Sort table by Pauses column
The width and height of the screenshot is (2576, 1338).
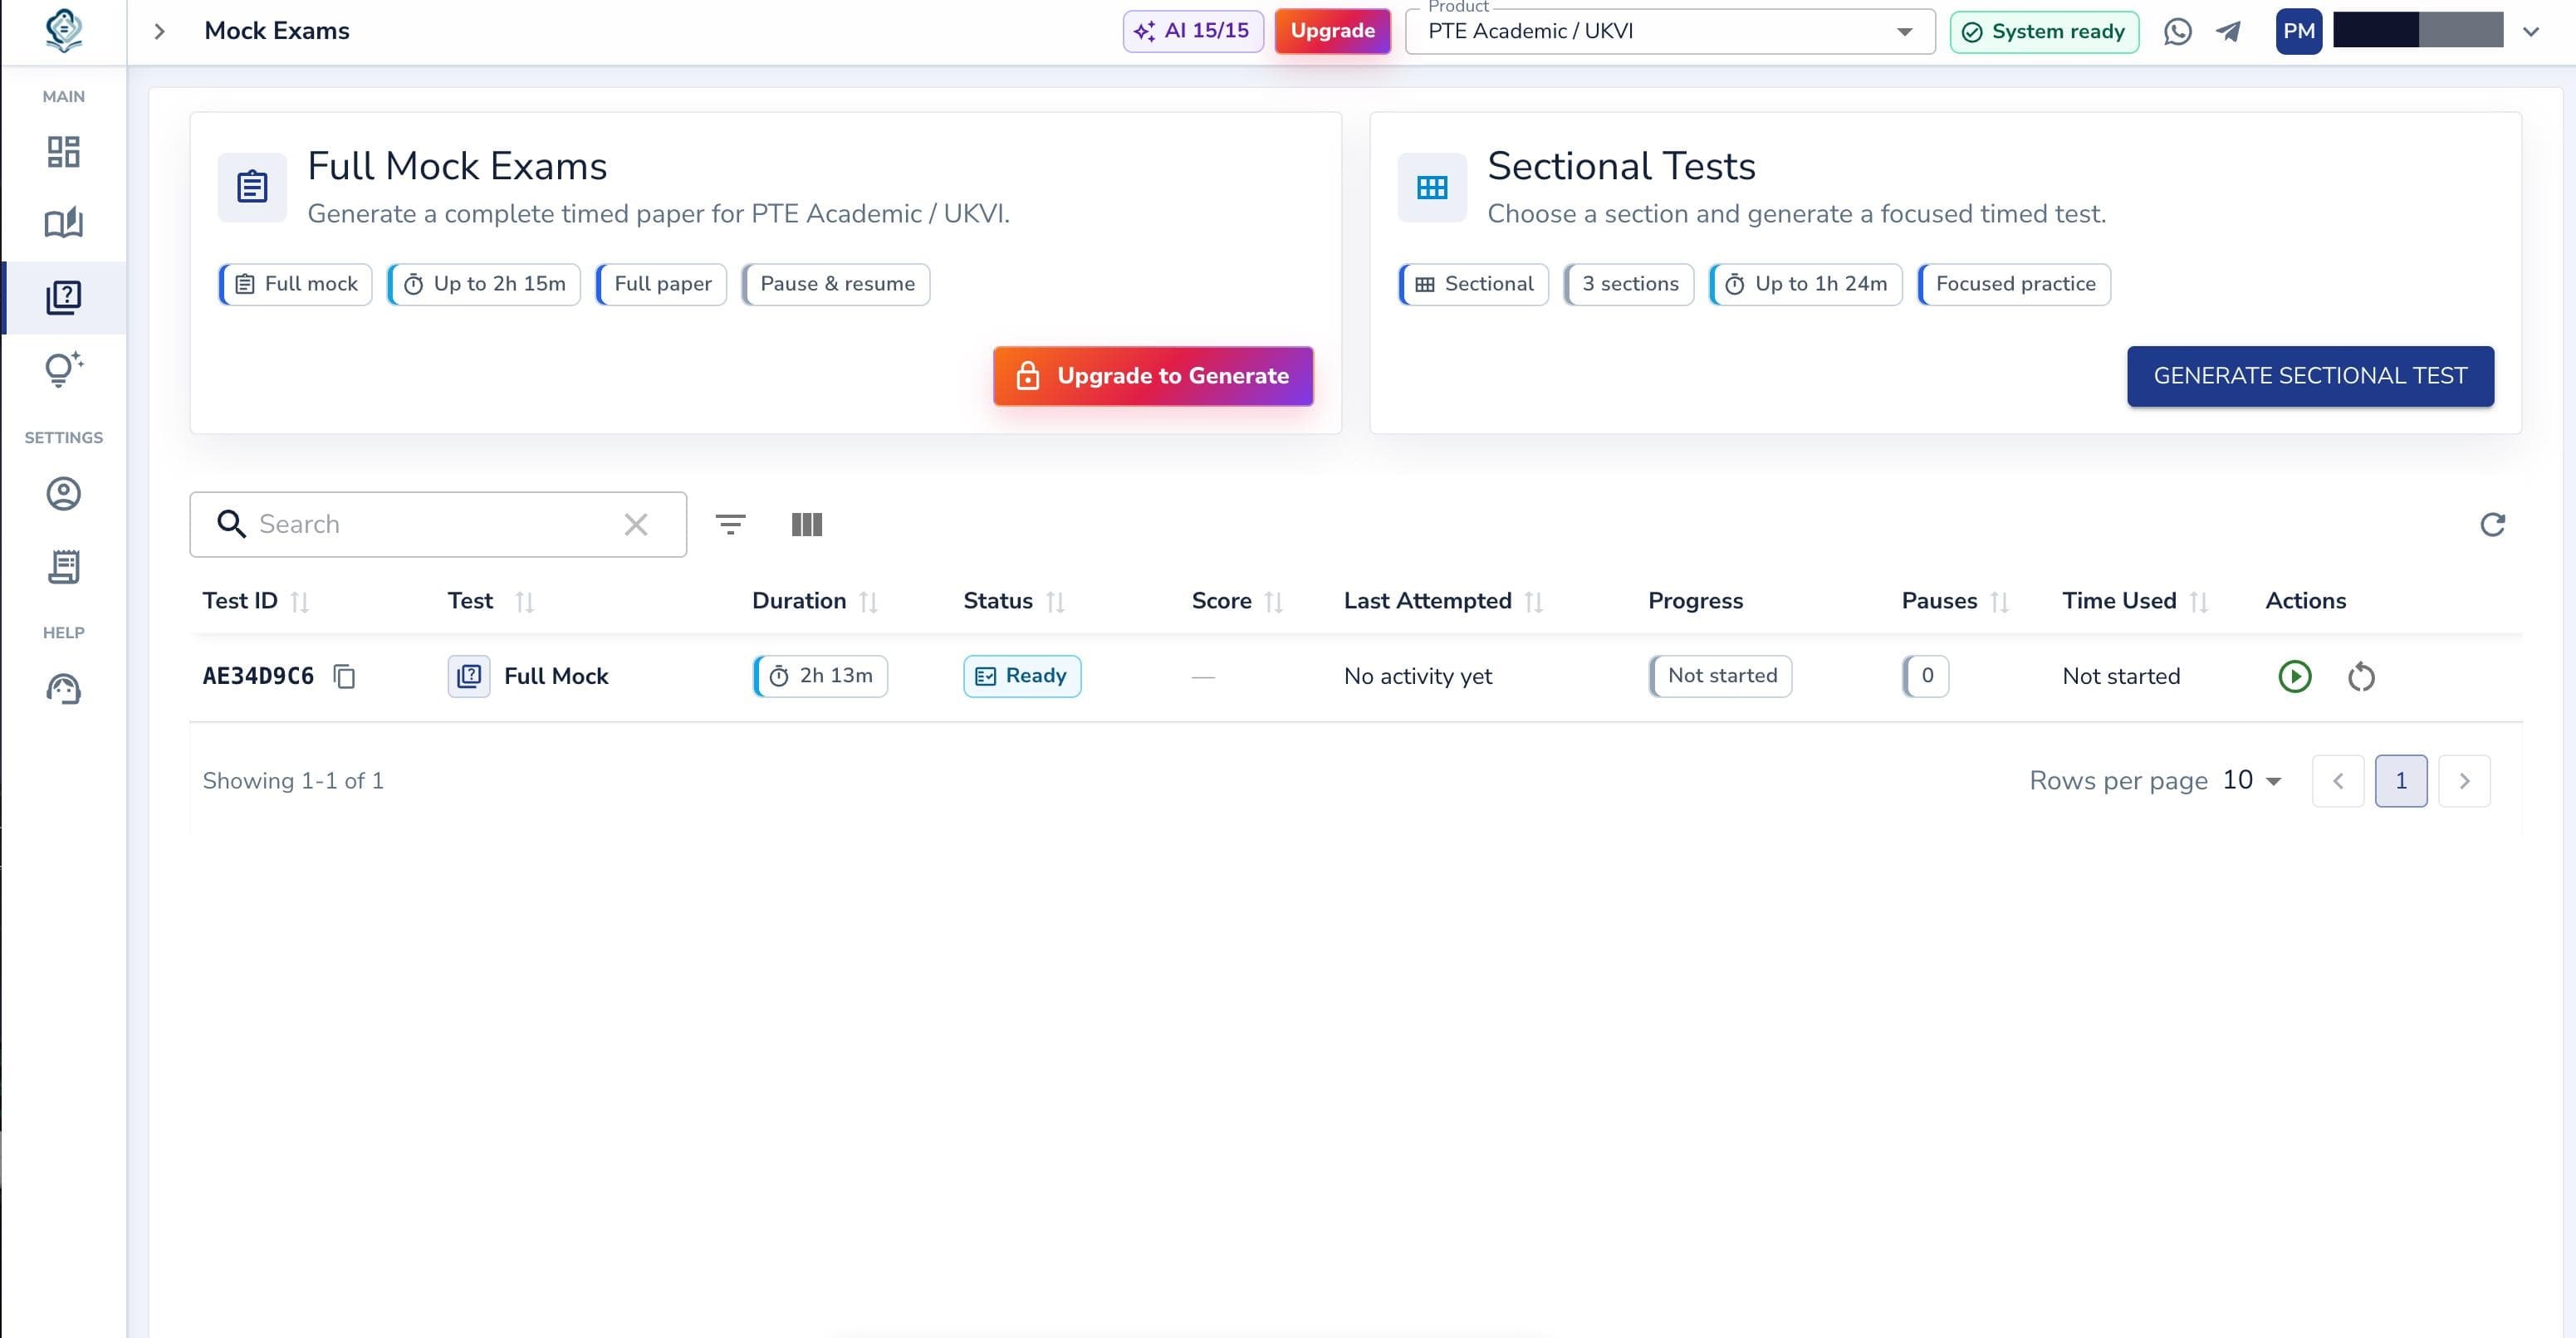coord(1999,602)
